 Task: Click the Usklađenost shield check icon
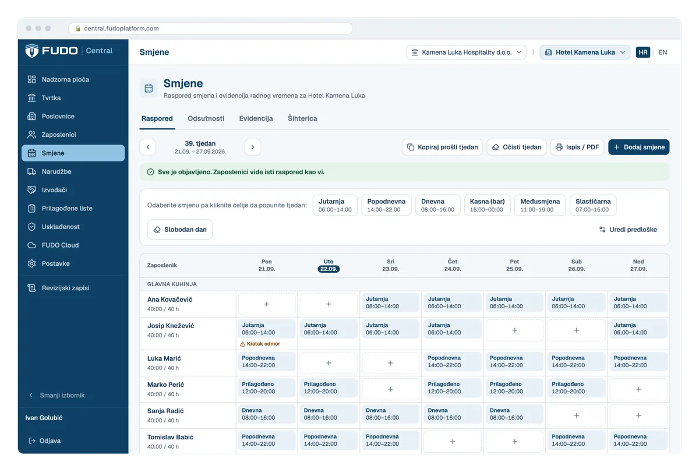pyautogui.click(x=32, y=227)
